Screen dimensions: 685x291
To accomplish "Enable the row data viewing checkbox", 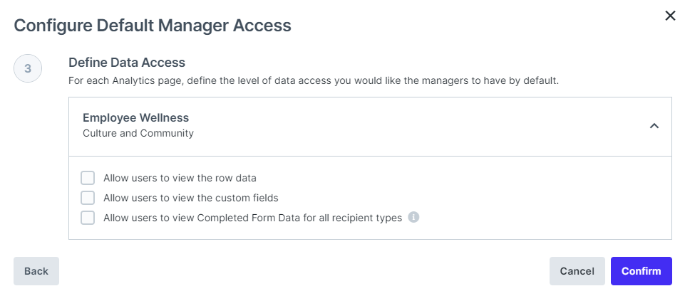I will 88,178.
